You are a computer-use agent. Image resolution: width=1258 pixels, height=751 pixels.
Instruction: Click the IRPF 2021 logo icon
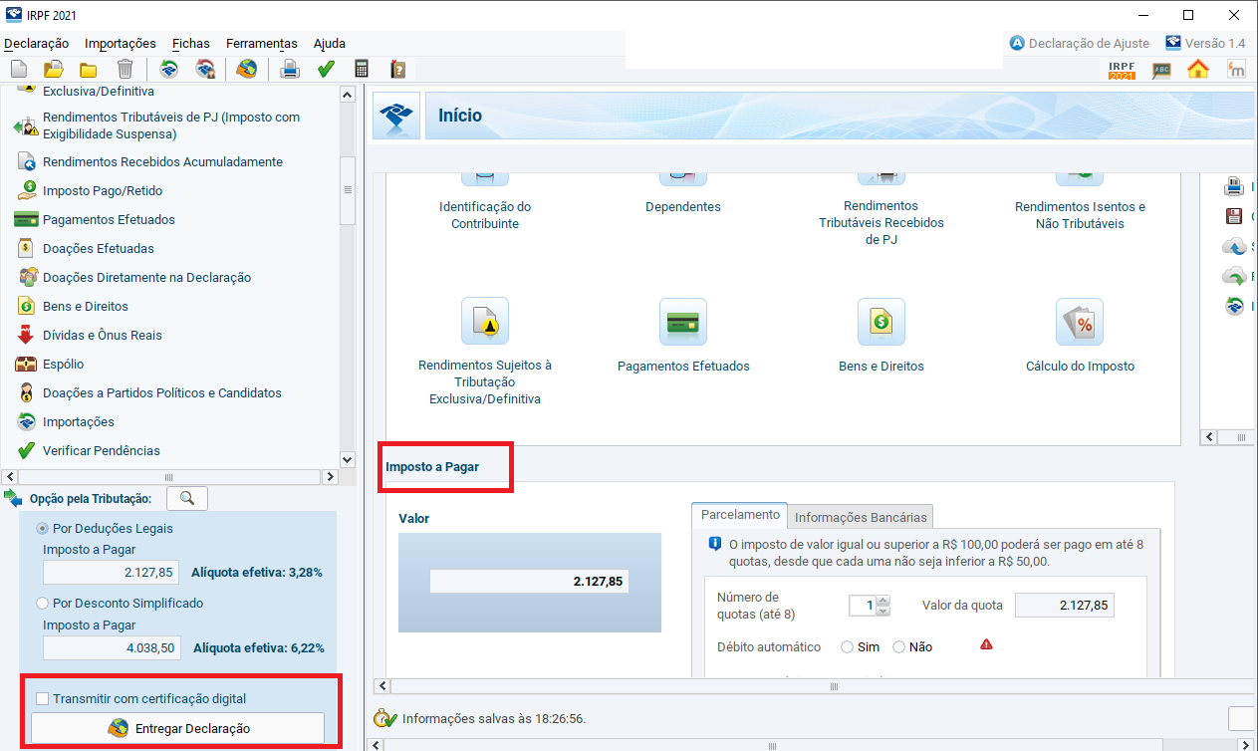1123,70
